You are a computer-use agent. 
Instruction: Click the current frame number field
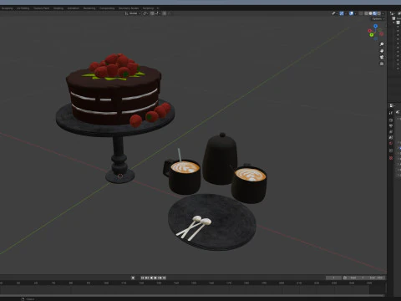point(333,278)
